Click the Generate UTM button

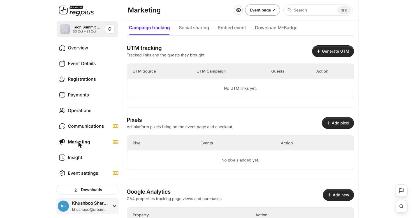333,51
